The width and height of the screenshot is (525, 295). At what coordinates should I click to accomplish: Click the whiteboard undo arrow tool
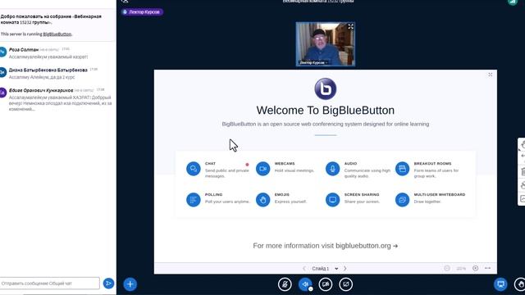[523, 157]
